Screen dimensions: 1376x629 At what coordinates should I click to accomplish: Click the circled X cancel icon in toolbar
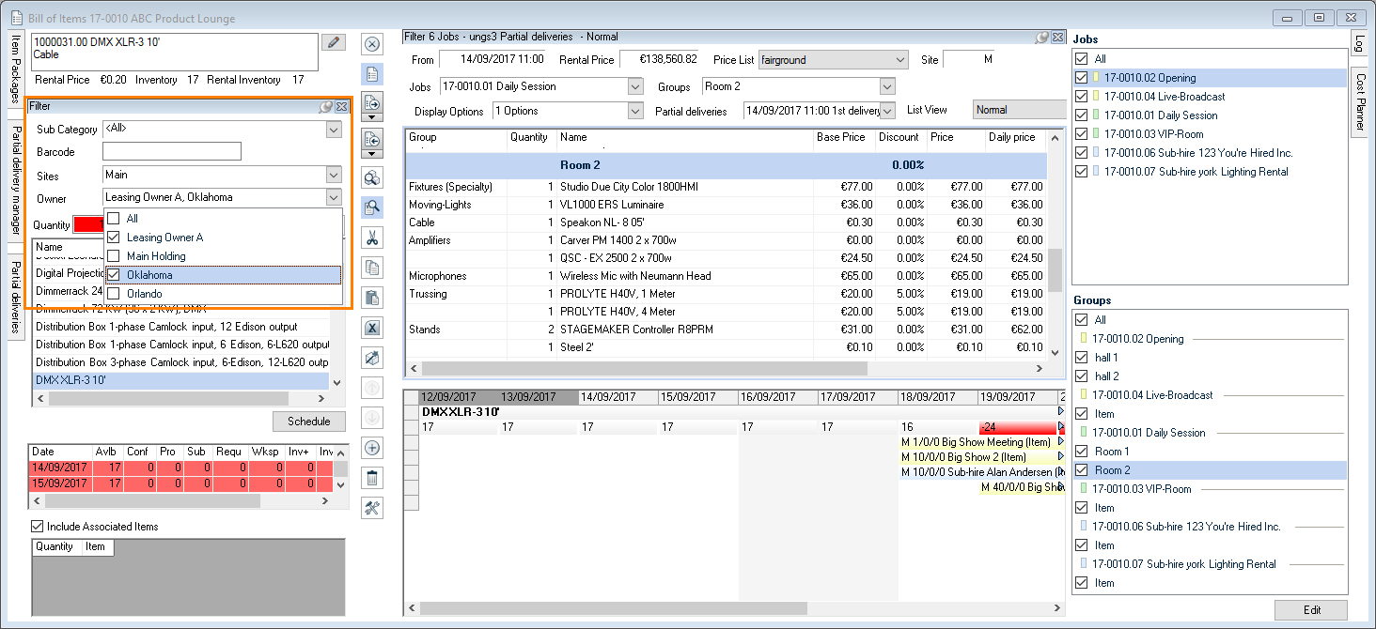tap(372, 44)
